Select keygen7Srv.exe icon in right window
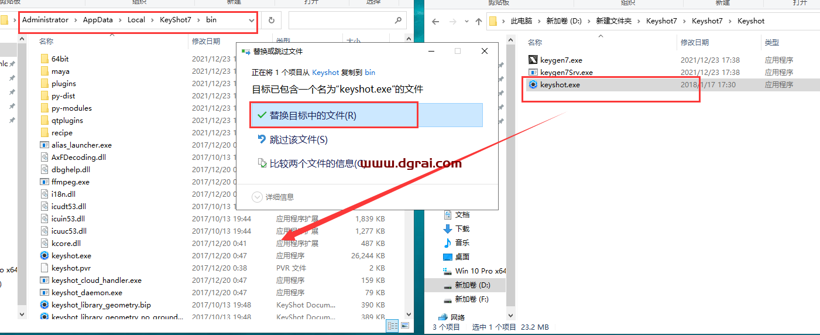The image size is (820, 335). click(533, 72)
